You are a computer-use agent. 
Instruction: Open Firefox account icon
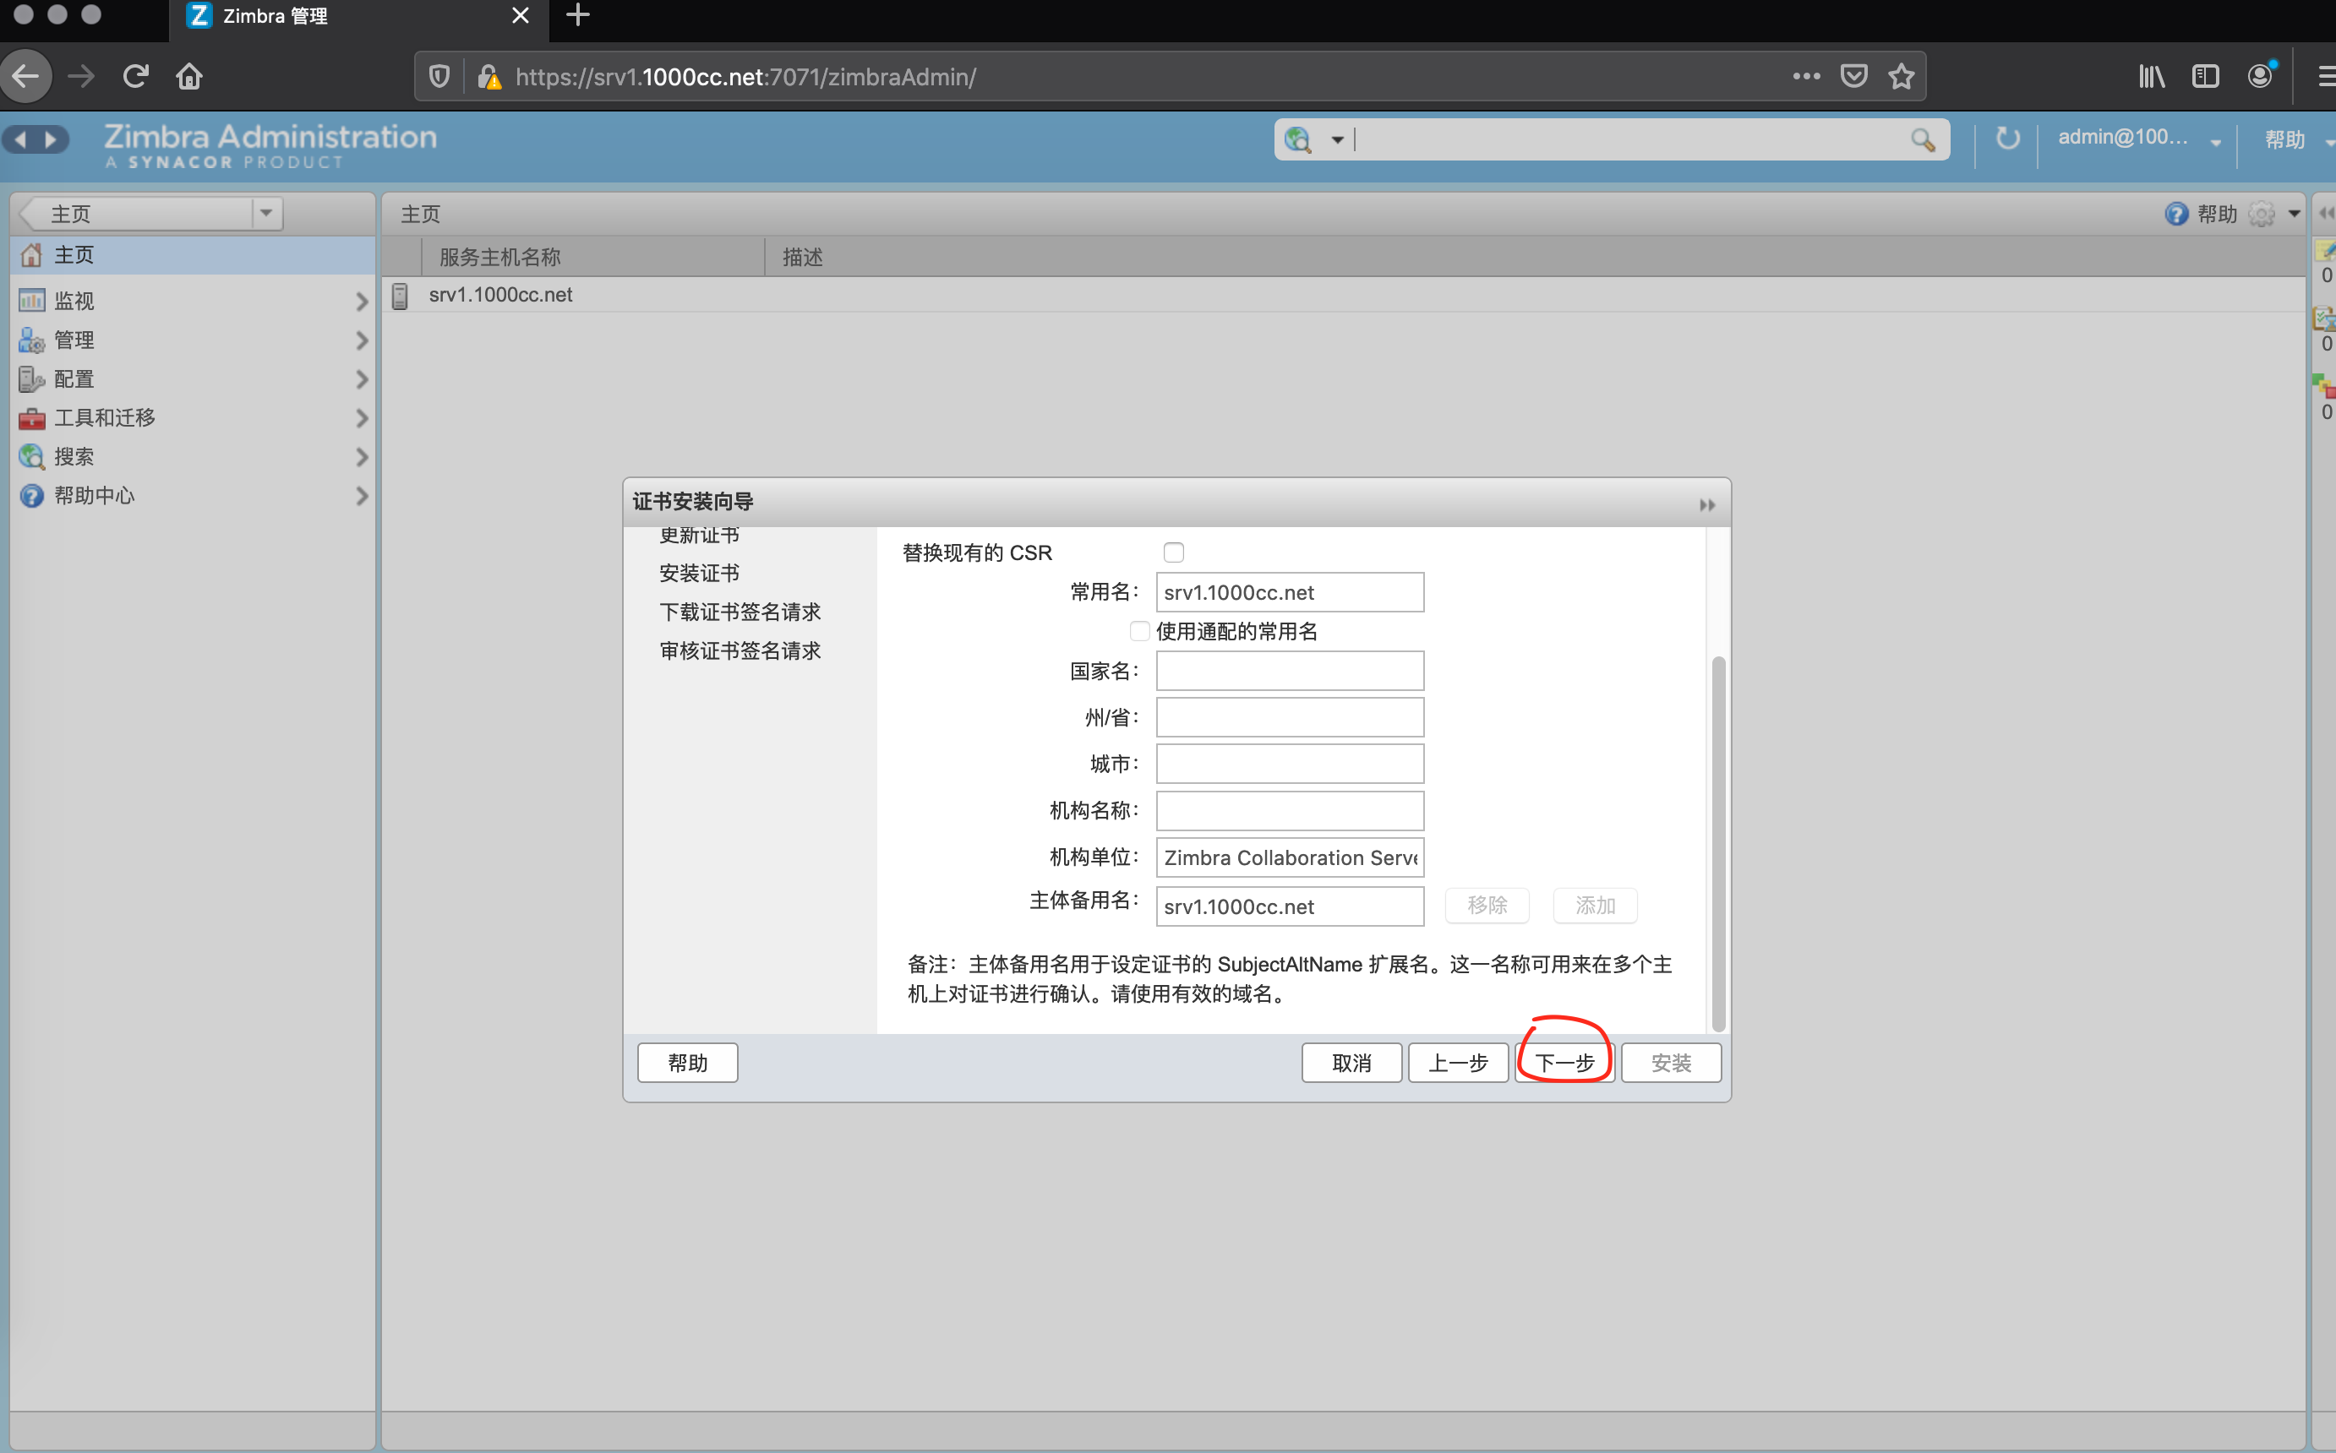click(x=2260, y=76)
